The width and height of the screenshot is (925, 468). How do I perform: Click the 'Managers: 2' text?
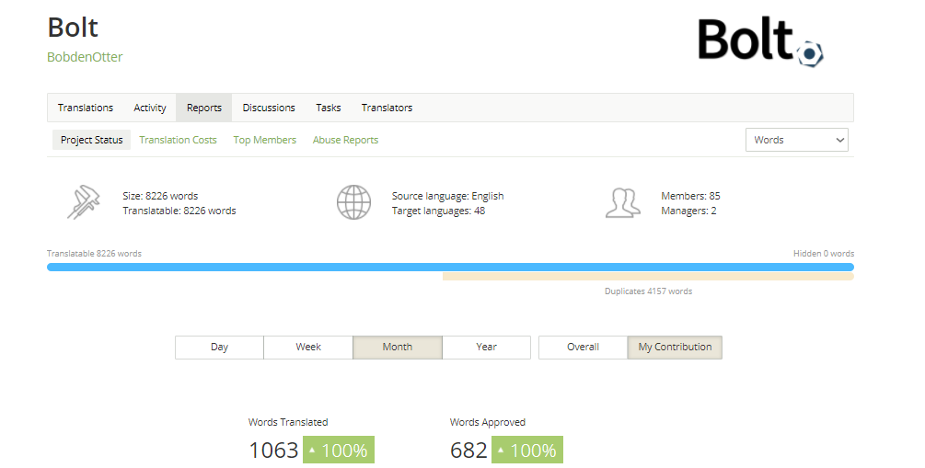click(689, 211)
